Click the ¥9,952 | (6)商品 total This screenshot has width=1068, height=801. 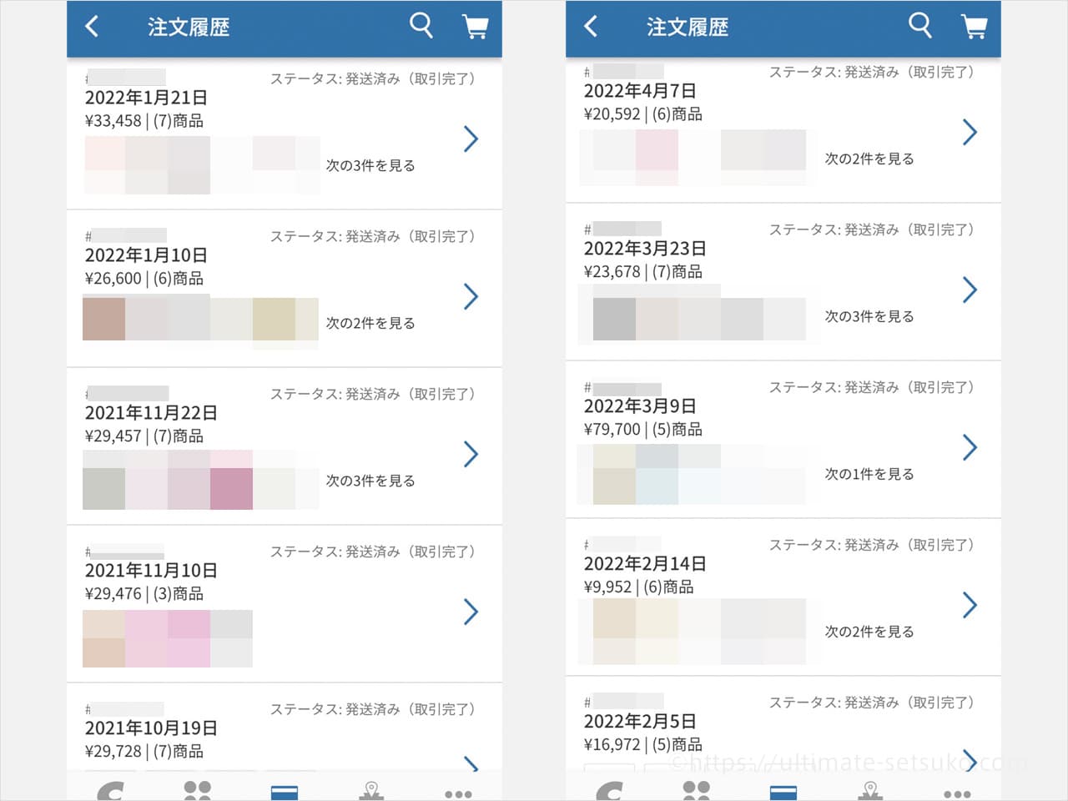click(639, 587)
